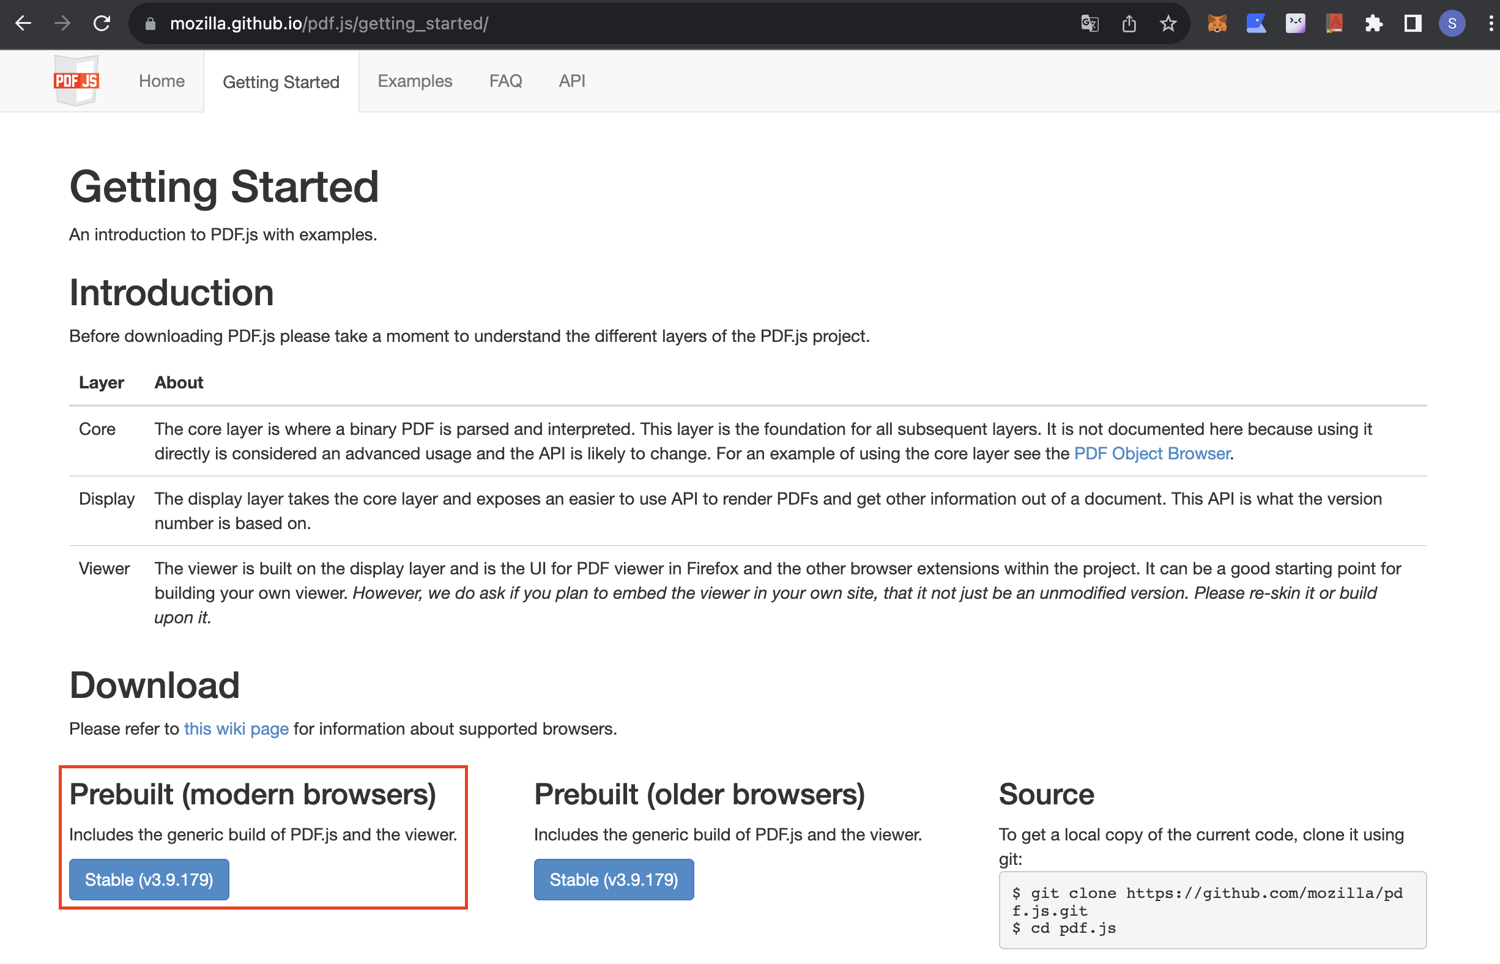Viewport: 1500px width, 964px height.
Task: Open the API navigation tab
Action: (571, 81)
